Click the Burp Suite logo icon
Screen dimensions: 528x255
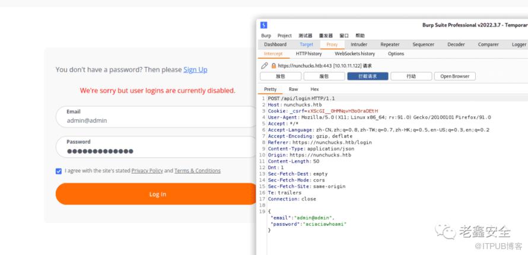coord(264,25)
